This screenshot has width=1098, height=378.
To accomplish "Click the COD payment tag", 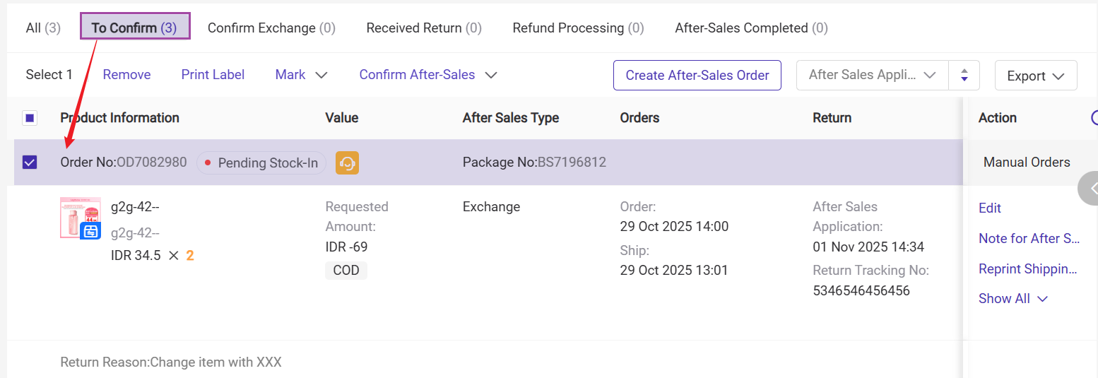I will (346, 271).
